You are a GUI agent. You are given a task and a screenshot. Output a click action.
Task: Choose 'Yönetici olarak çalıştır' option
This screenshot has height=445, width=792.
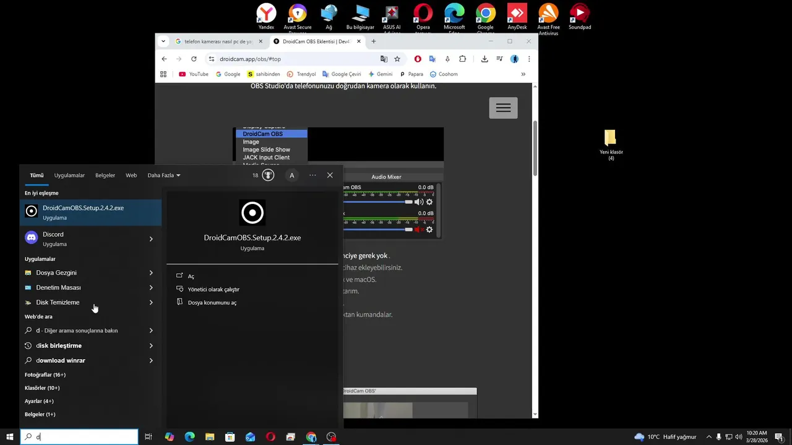[x=213, y=289]
